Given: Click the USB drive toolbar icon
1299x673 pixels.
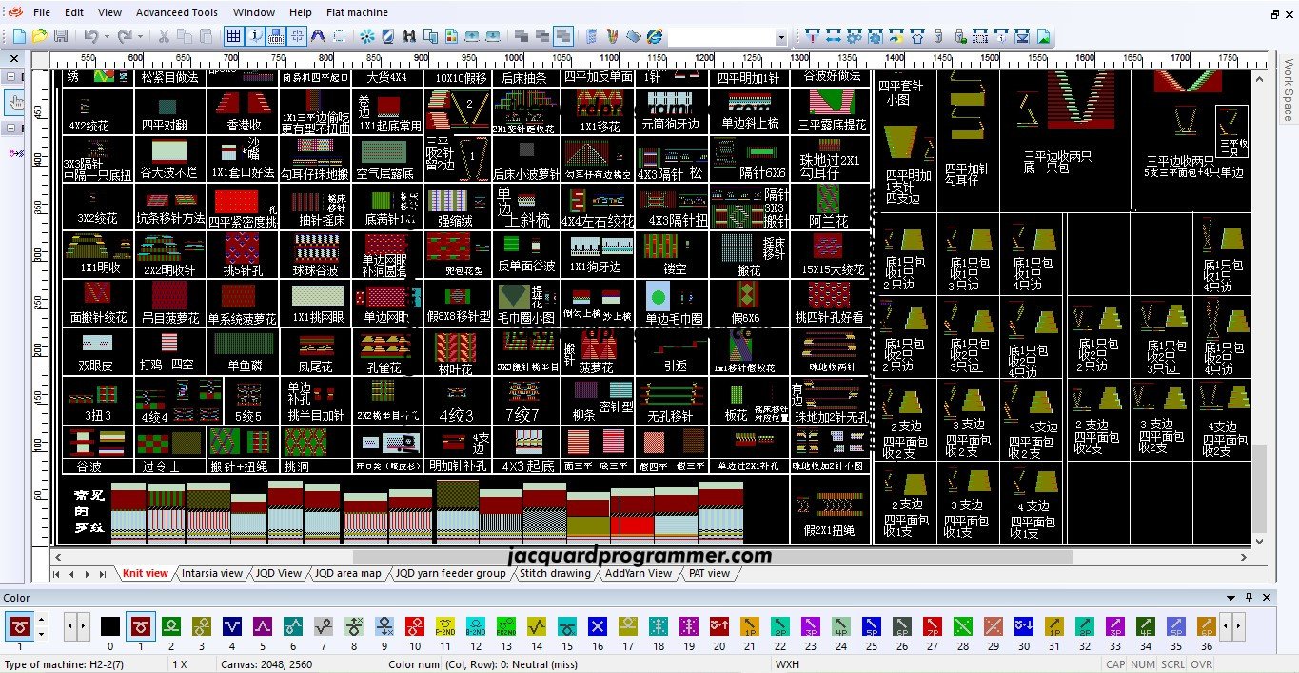Looking at the screenshot, I should (x=937, y=36).
